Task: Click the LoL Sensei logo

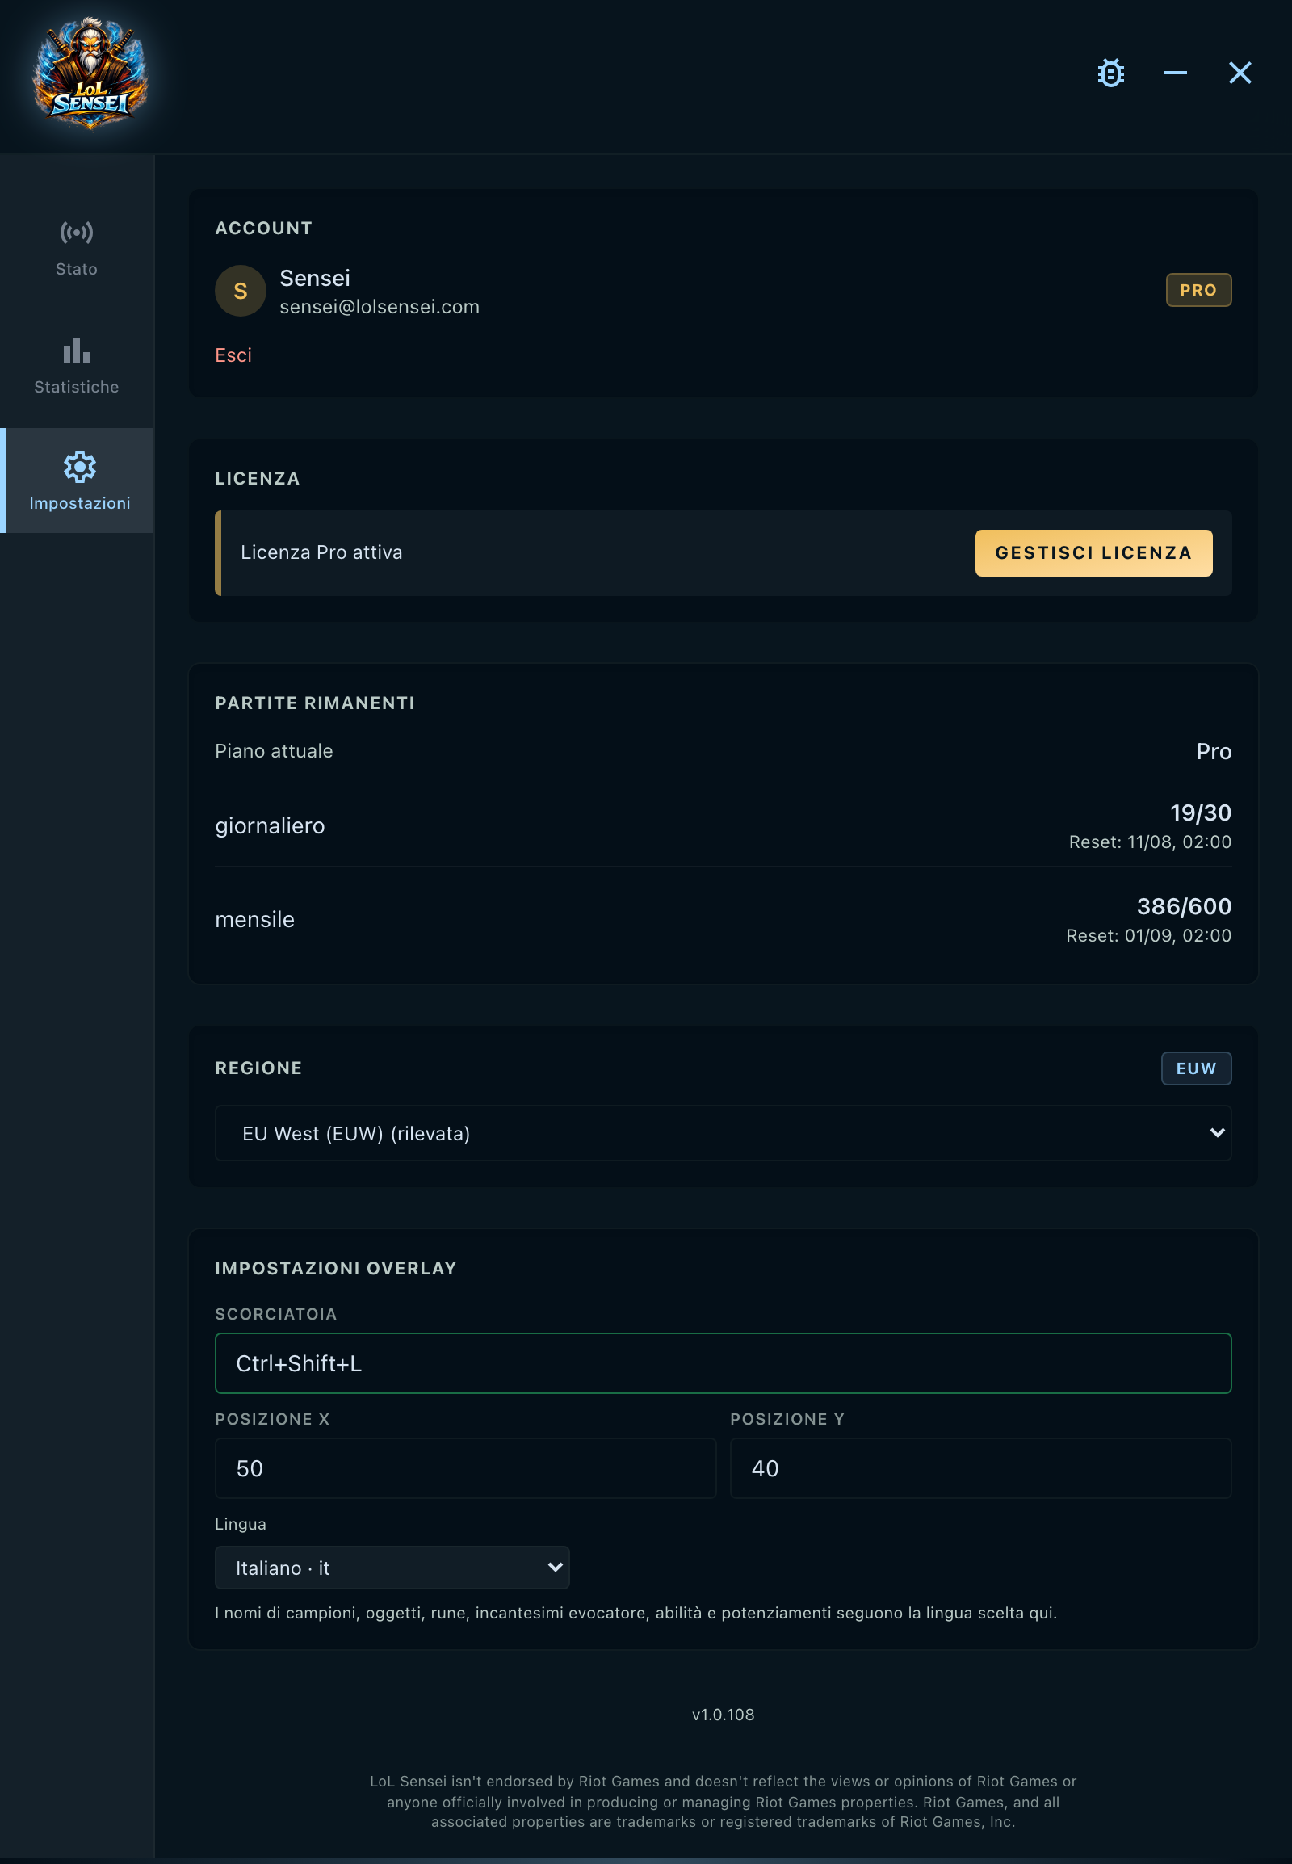Action: pyautogui.click(x=90, y=73)
